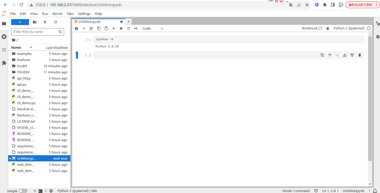The width and height of the screenshot is (380, 193).
Task: Save the notebook with the floppy disk icon
Action: 77,28
